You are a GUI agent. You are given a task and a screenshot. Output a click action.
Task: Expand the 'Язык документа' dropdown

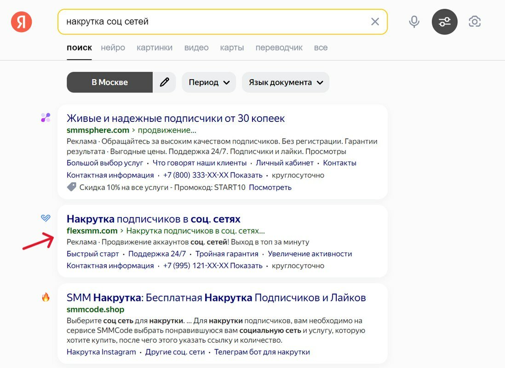coord(286,82)
